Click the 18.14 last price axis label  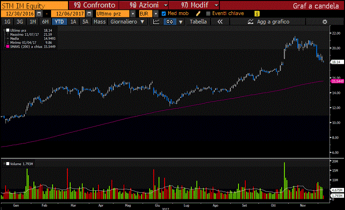point(337,62)
